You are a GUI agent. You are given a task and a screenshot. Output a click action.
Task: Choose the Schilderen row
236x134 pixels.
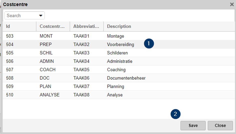tap(117, 53)
